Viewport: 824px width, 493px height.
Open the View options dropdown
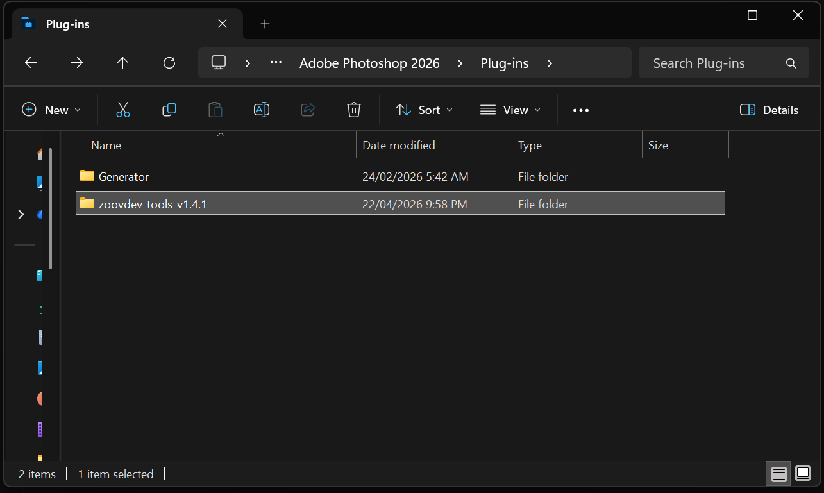[511, 110]
